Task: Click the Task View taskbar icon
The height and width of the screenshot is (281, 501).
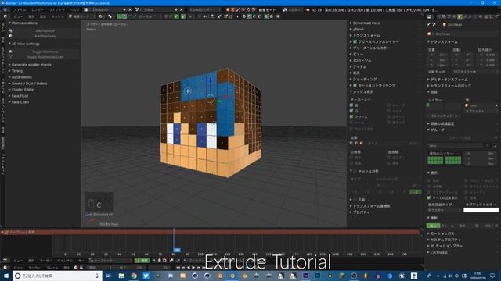Action: pyautogui.click(x=108, y=276)
